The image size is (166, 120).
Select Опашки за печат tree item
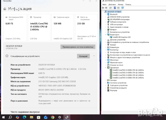click(x=116, y=65)
